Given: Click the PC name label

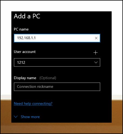Looking at the screenshot, I should coord(21,29).
